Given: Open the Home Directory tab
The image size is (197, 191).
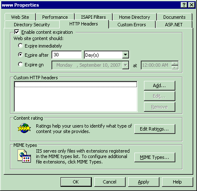Looking at the screenshot, I should point(134,17).
